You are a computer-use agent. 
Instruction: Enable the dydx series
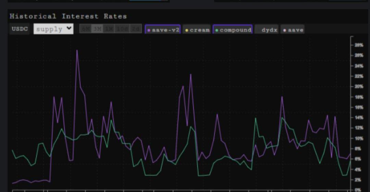(267, 30)
